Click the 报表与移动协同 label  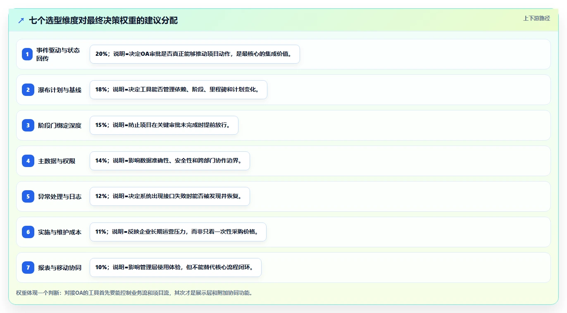[60, 268]
